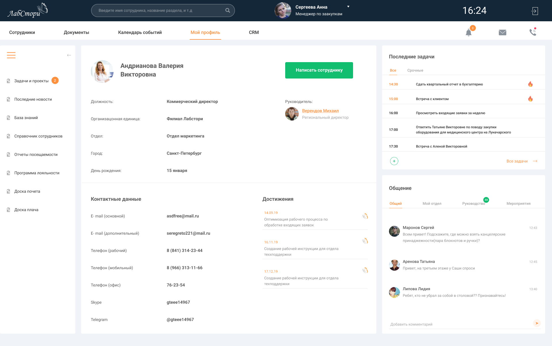Click fire icon on 14:30 task
The image size is (552, 346).
[x=530, y=84]
